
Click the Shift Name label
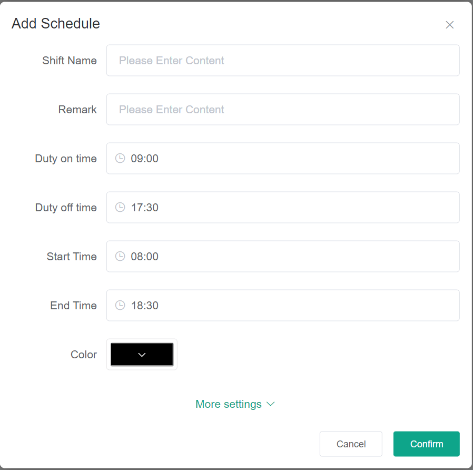(x=70, y=61)
